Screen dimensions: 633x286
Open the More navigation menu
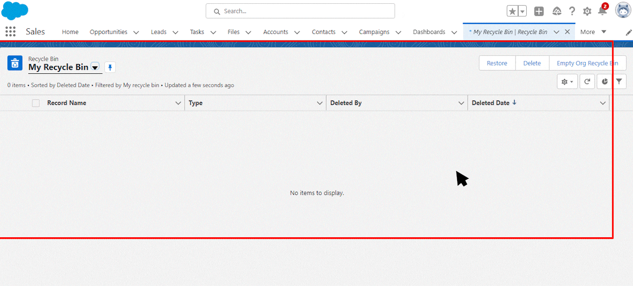pyautogui.click(x=594, y=32)
